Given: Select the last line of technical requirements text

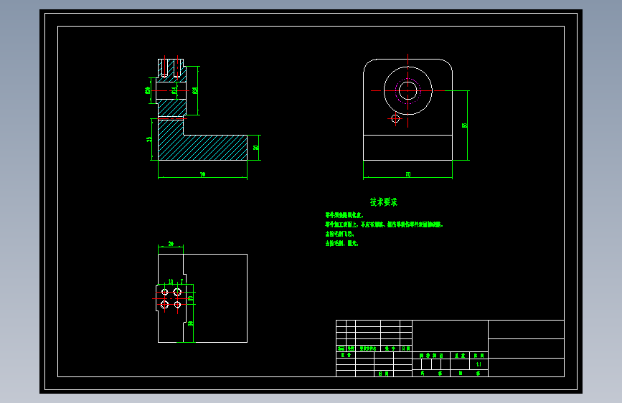Looking at the screenshot, I should pyautogui.click(x=342, y=243).
